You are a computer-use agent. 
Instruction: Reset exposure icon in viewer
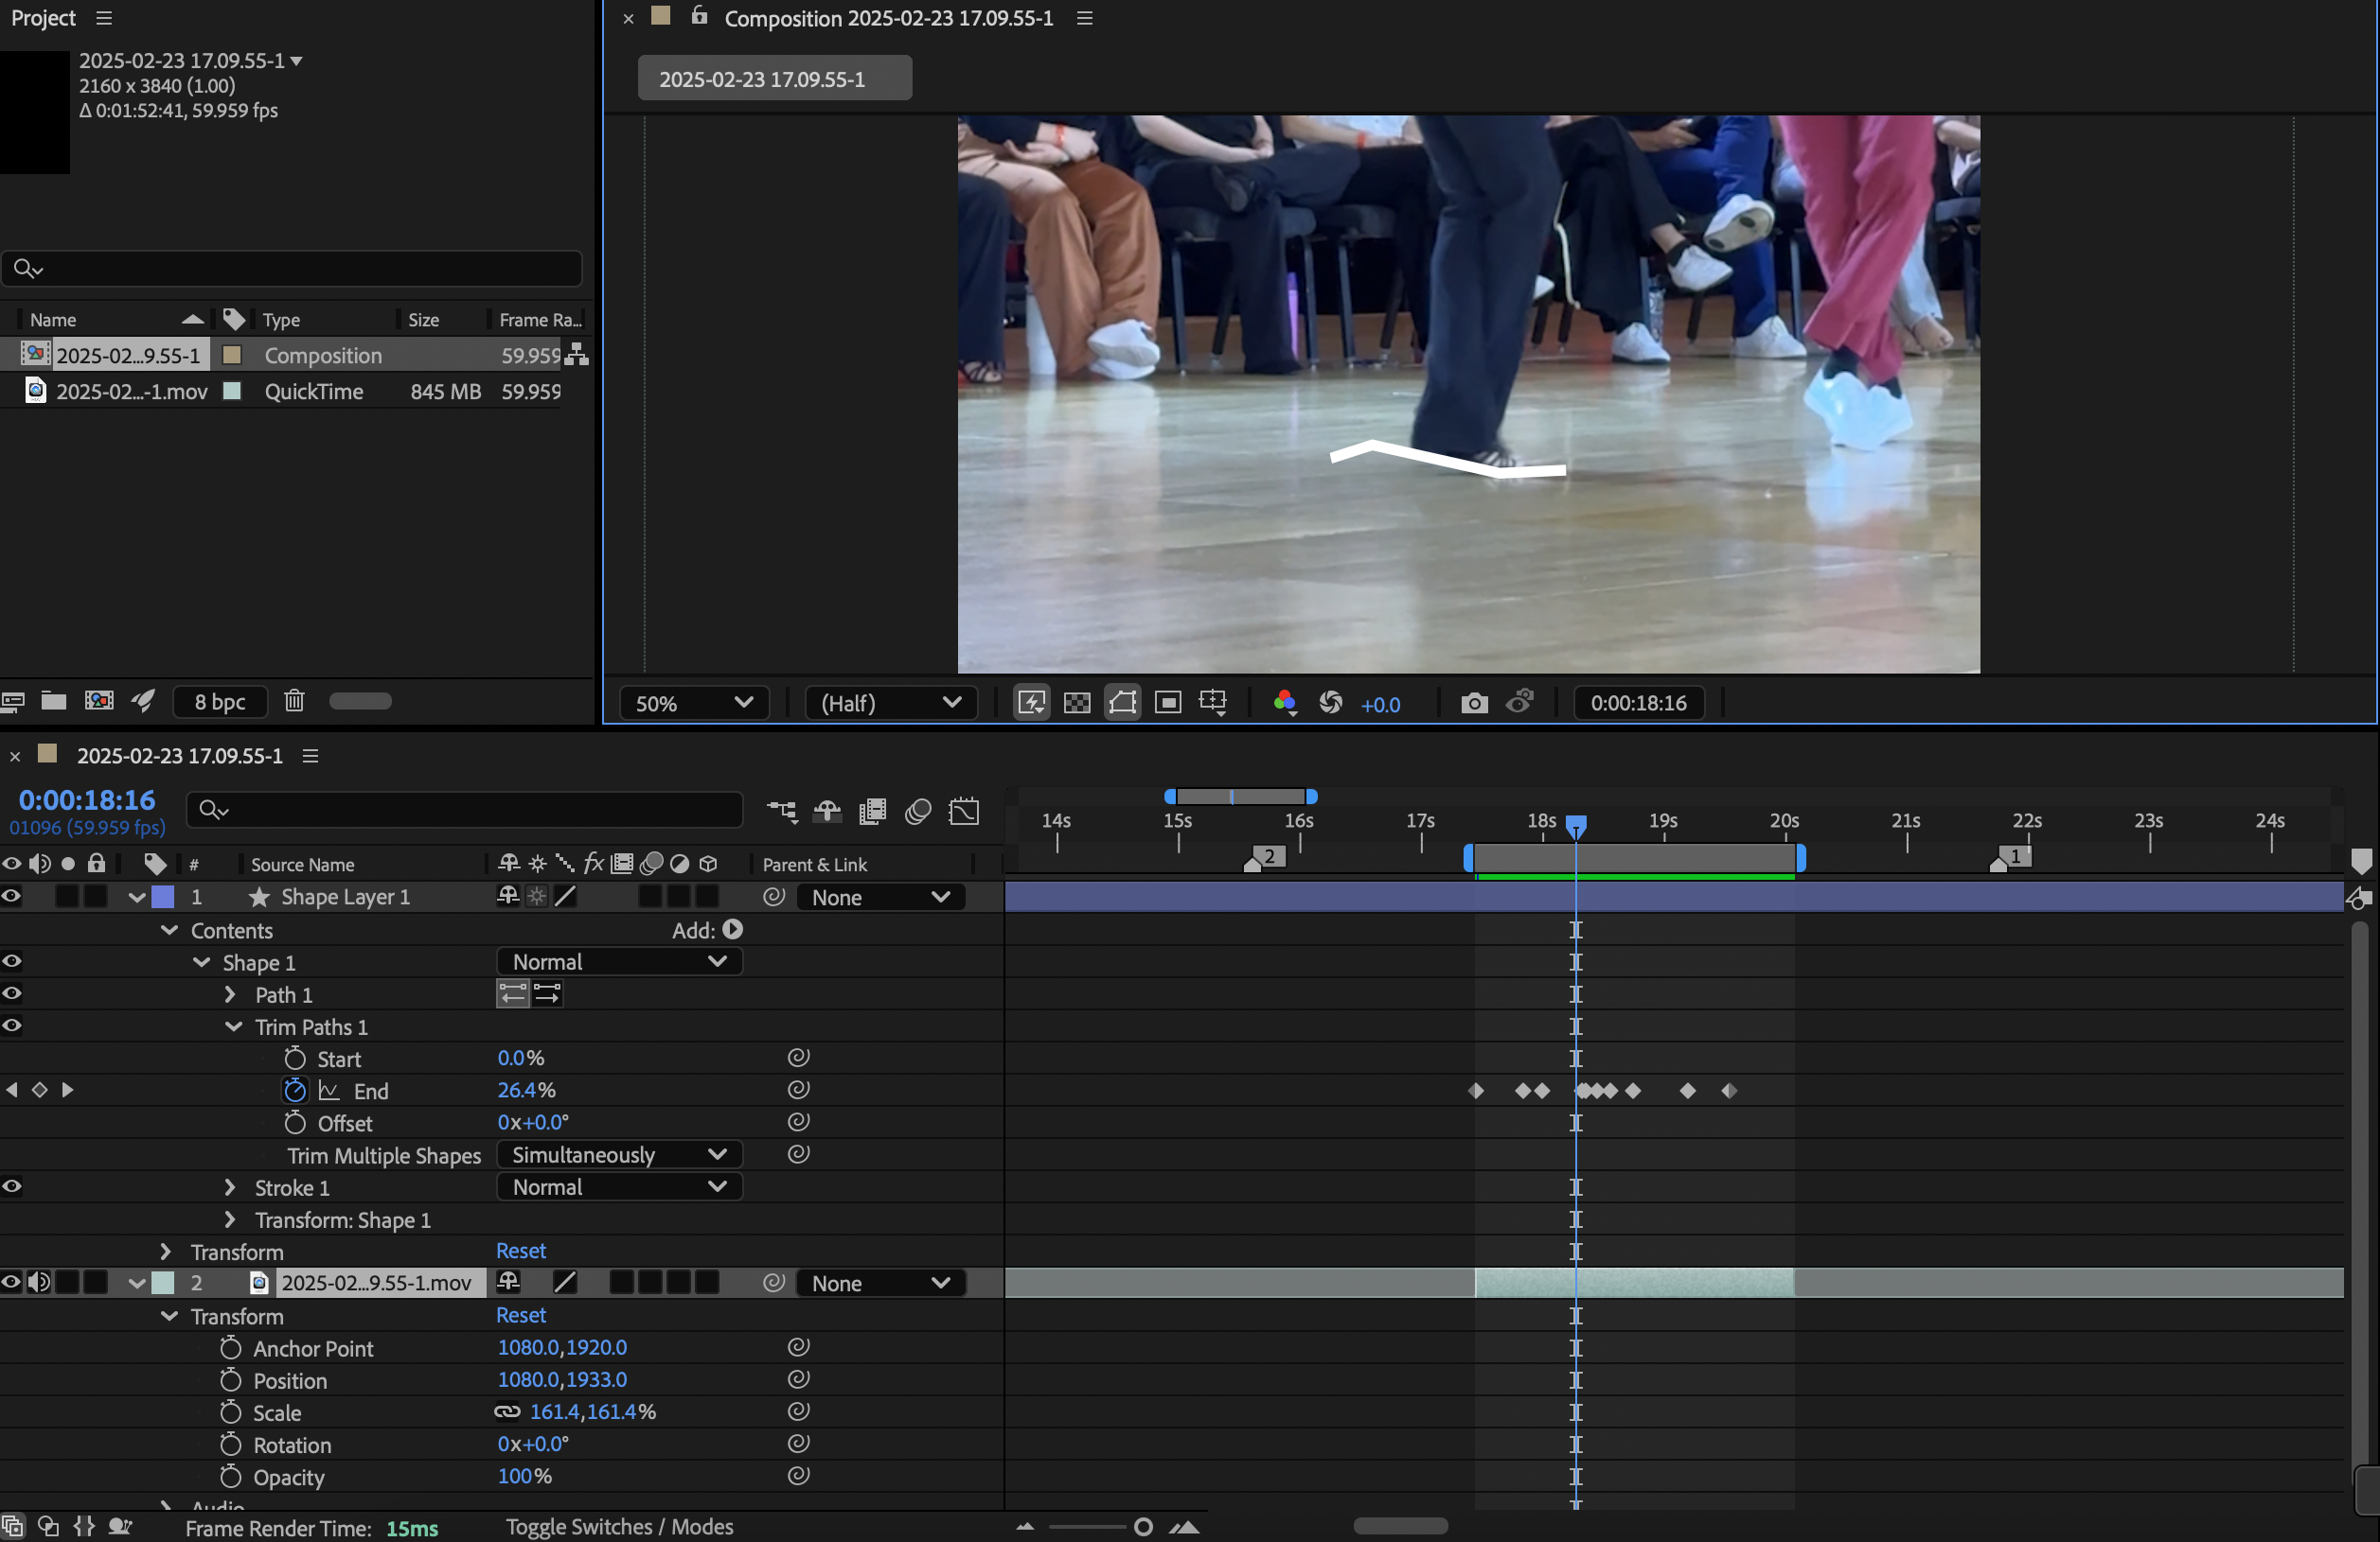(1331, 704)
